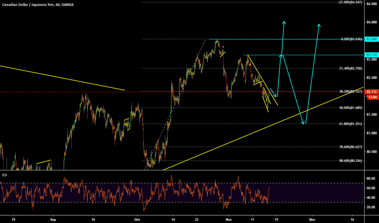Click the 22 date label on the time axis
The height and width of the screenshot is (223, 379).
coord(197,220)
